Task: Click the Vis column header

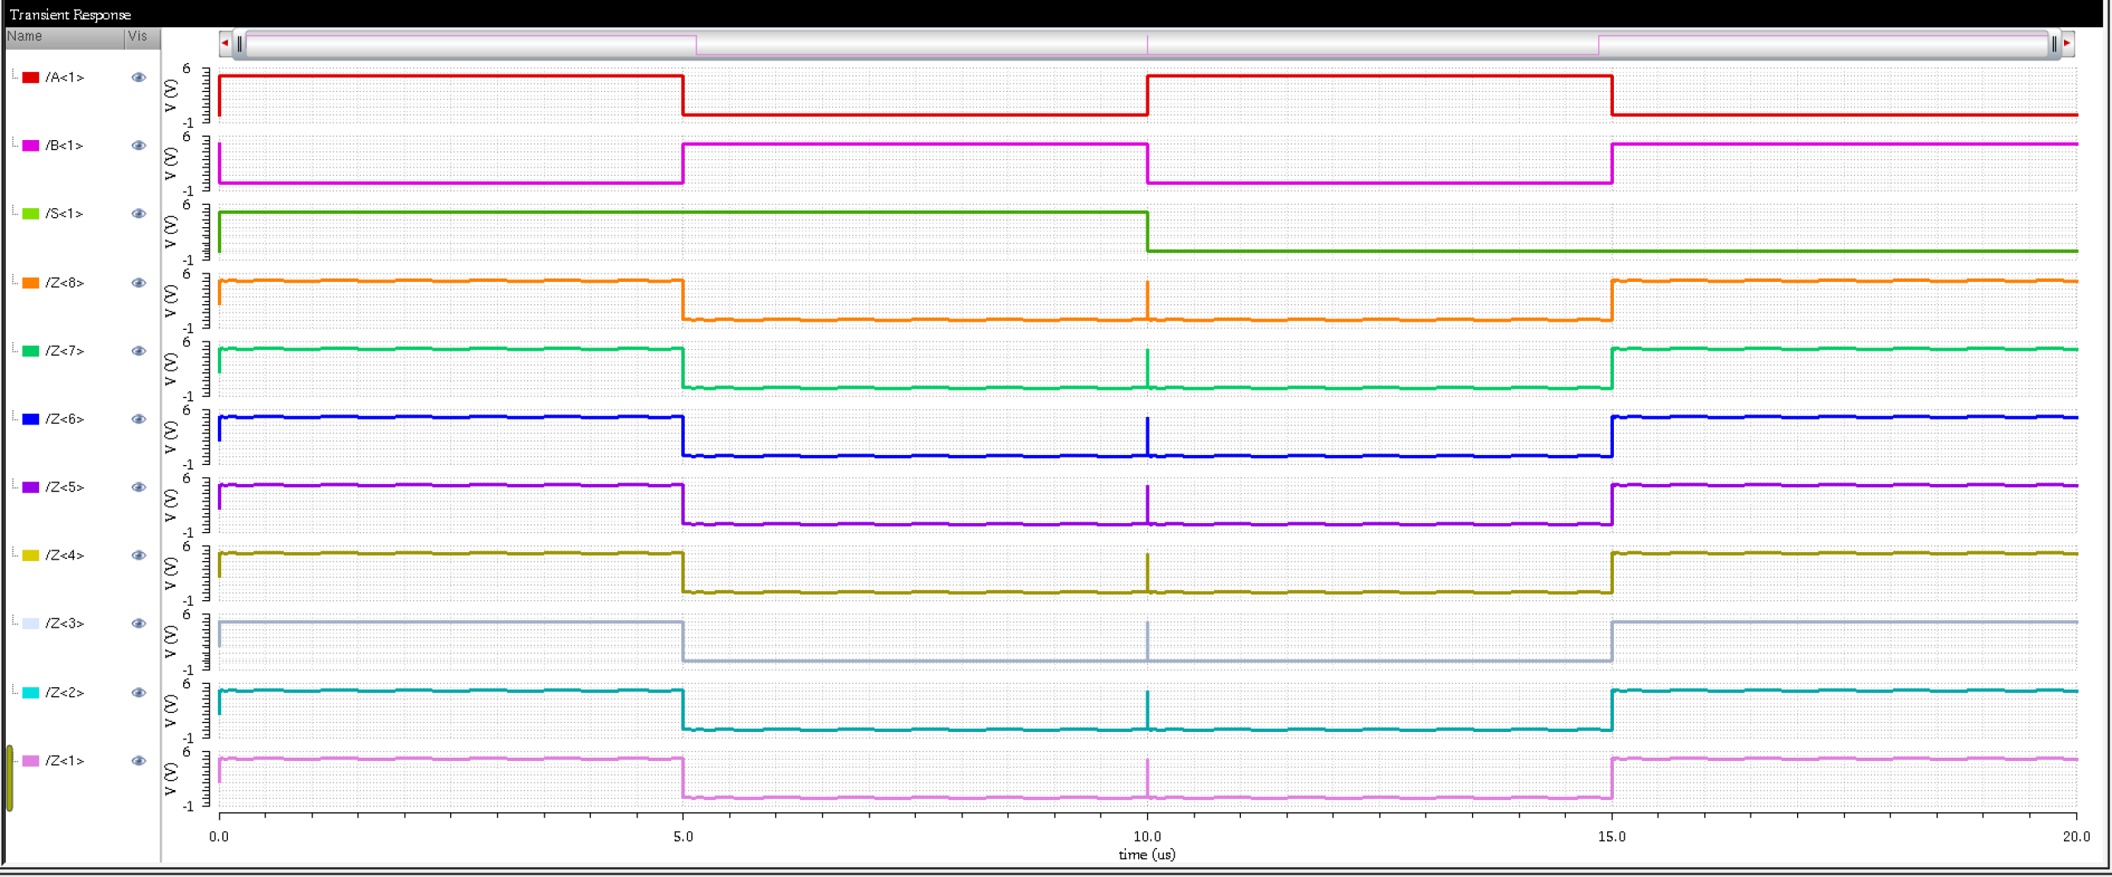Action: click(x=142, y=36)
